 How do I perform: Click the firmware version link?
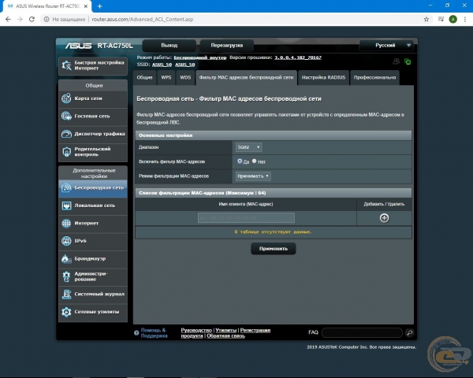click(296, 57)
